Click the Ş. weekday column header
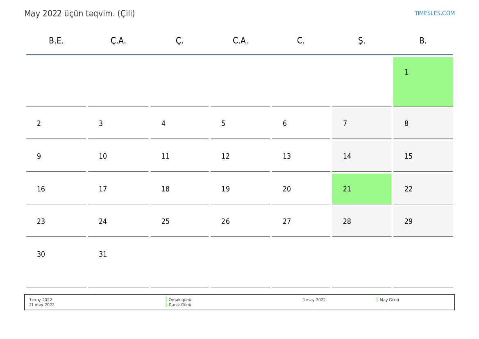The width and height of the screenshot is (479, 339). (x=361, y=41)
